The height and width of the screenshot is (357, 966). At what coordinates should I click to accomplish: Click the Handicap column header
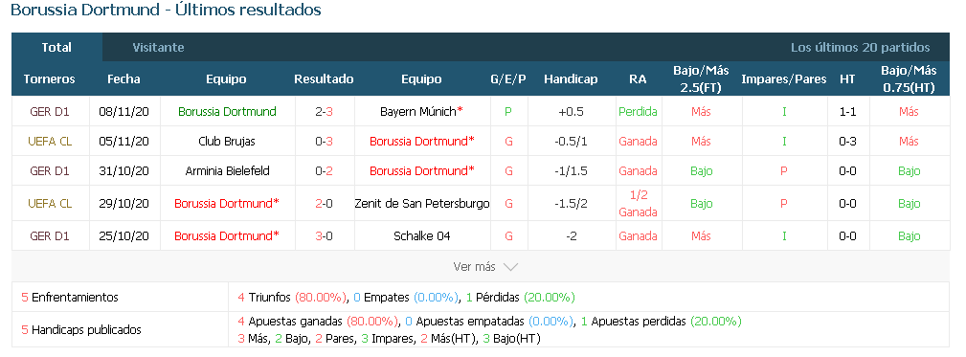click(571, 78)
